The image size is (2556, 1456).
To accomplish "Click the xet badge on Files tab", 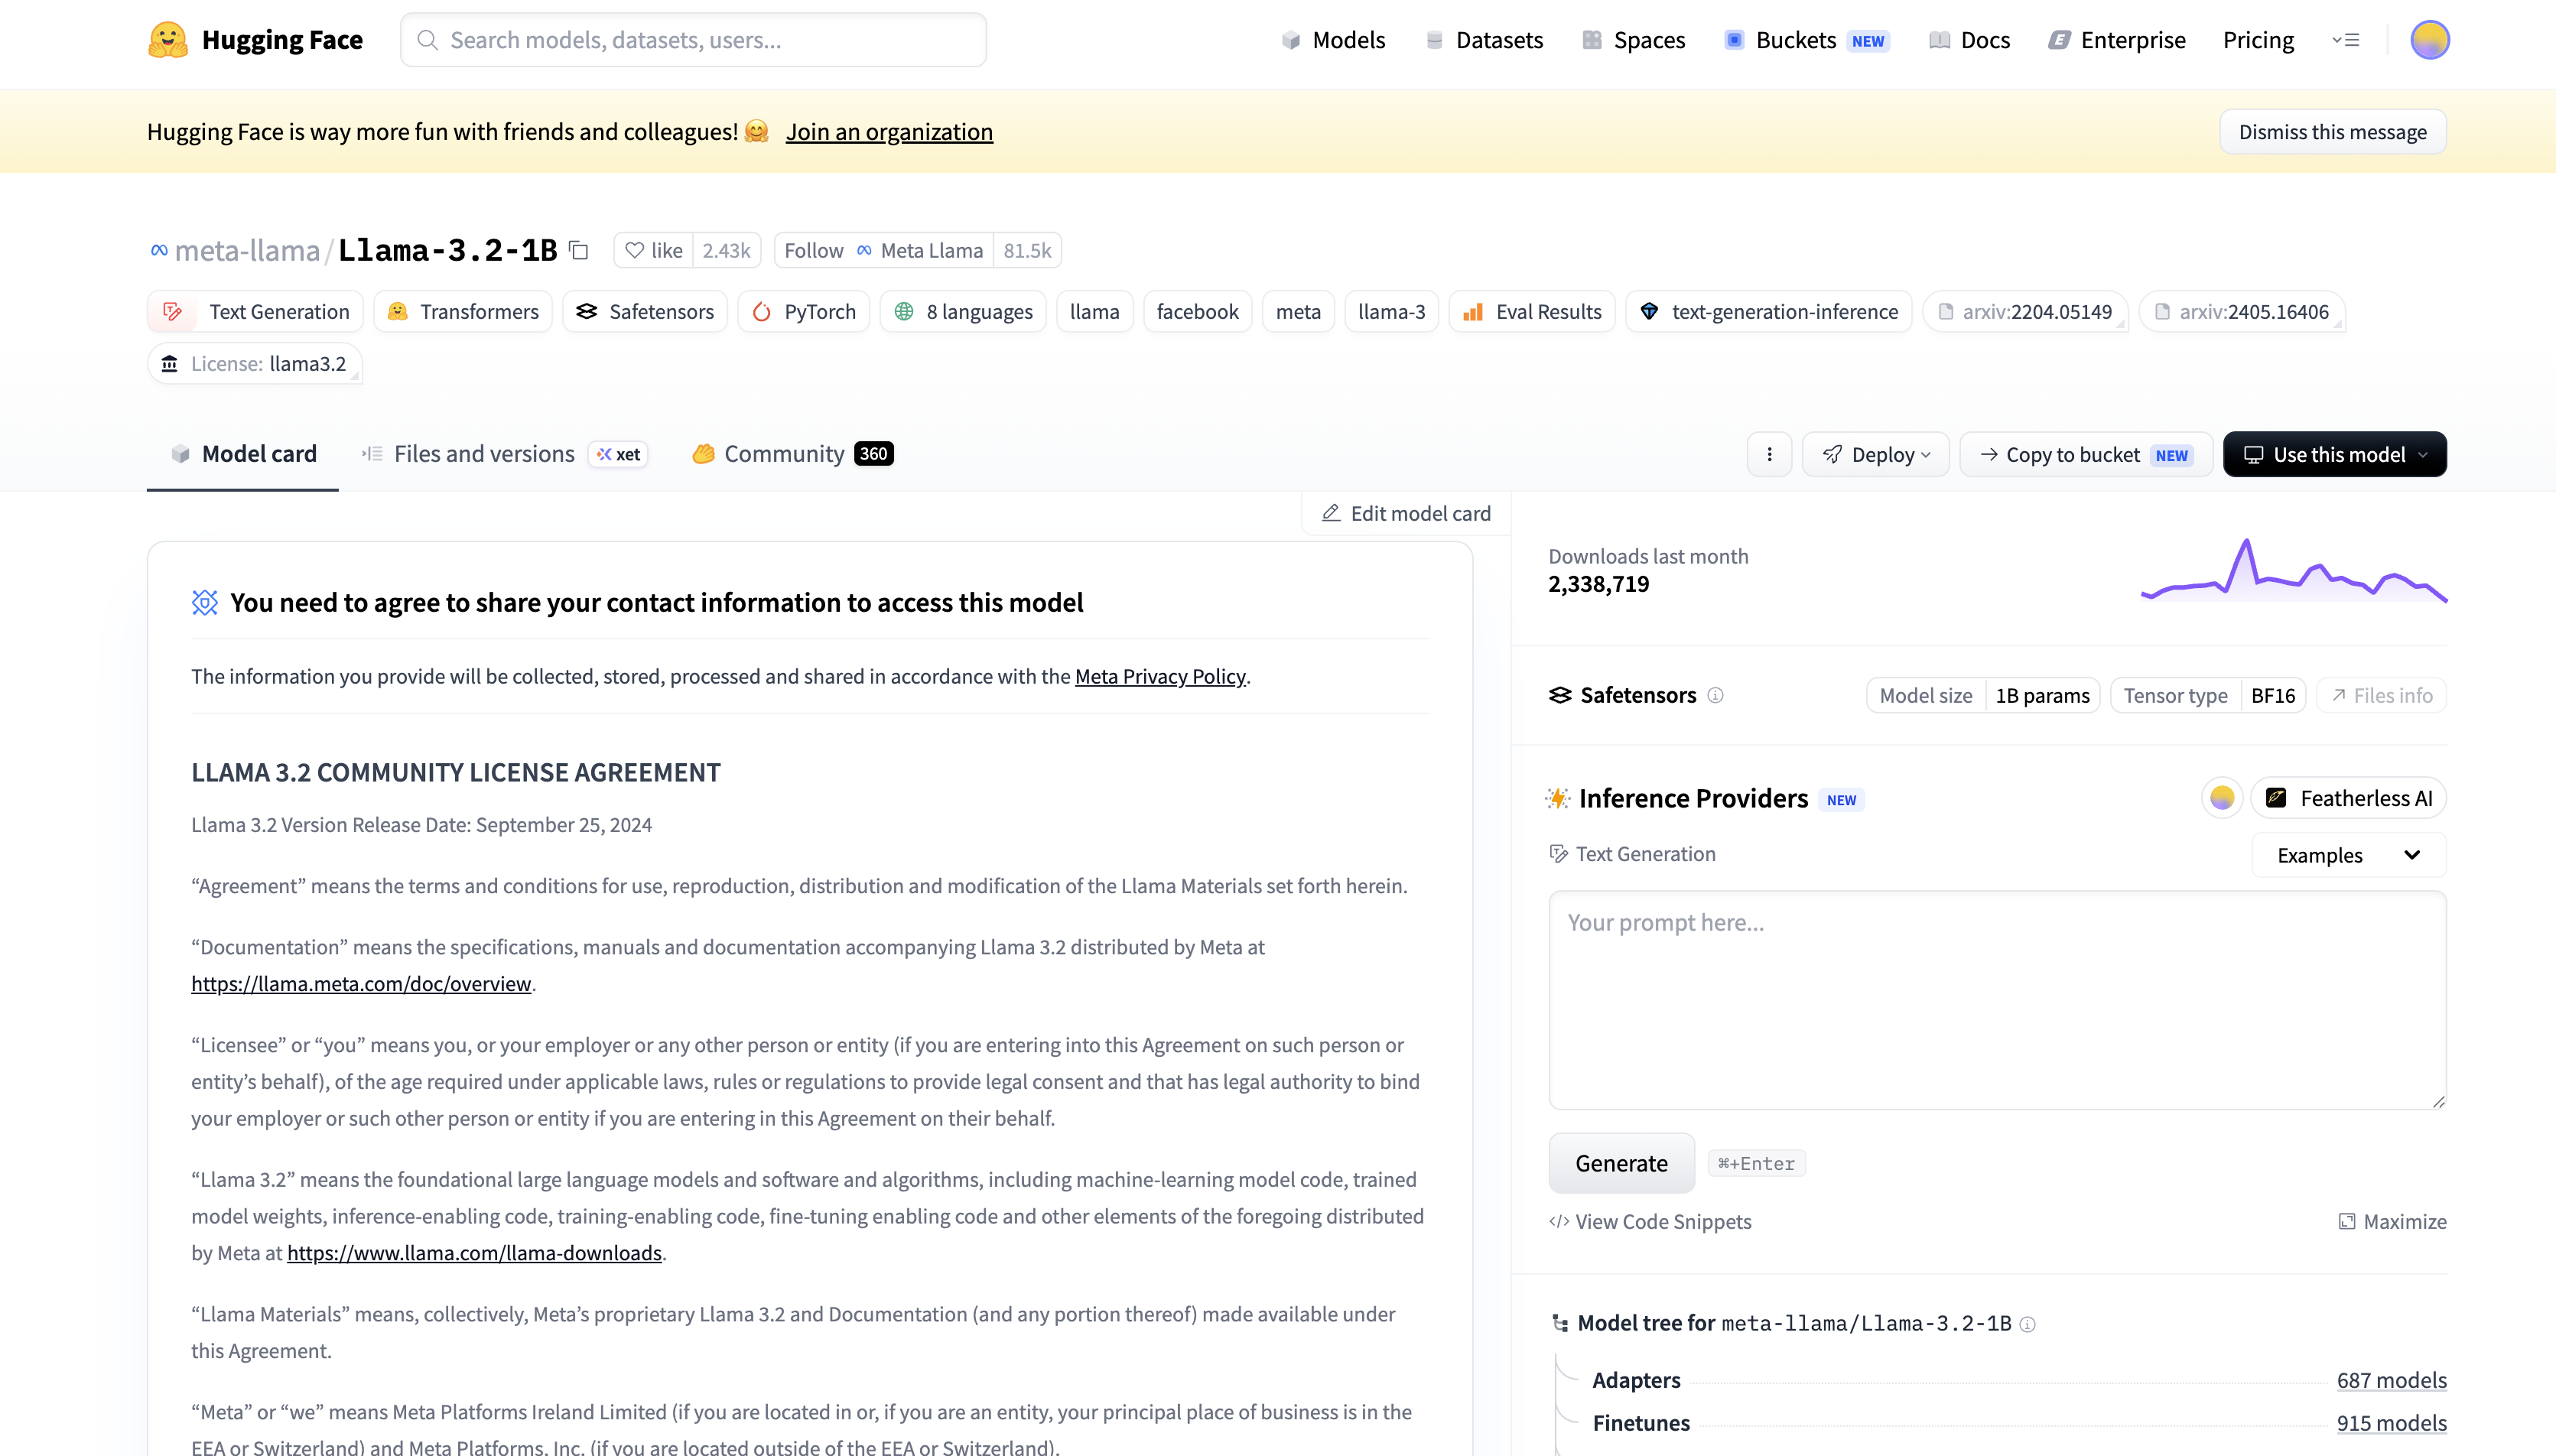I will point(618,454).
